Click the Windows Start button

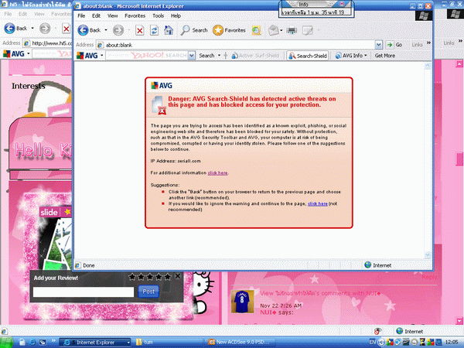pyautogui.click(x=6, y=343)
